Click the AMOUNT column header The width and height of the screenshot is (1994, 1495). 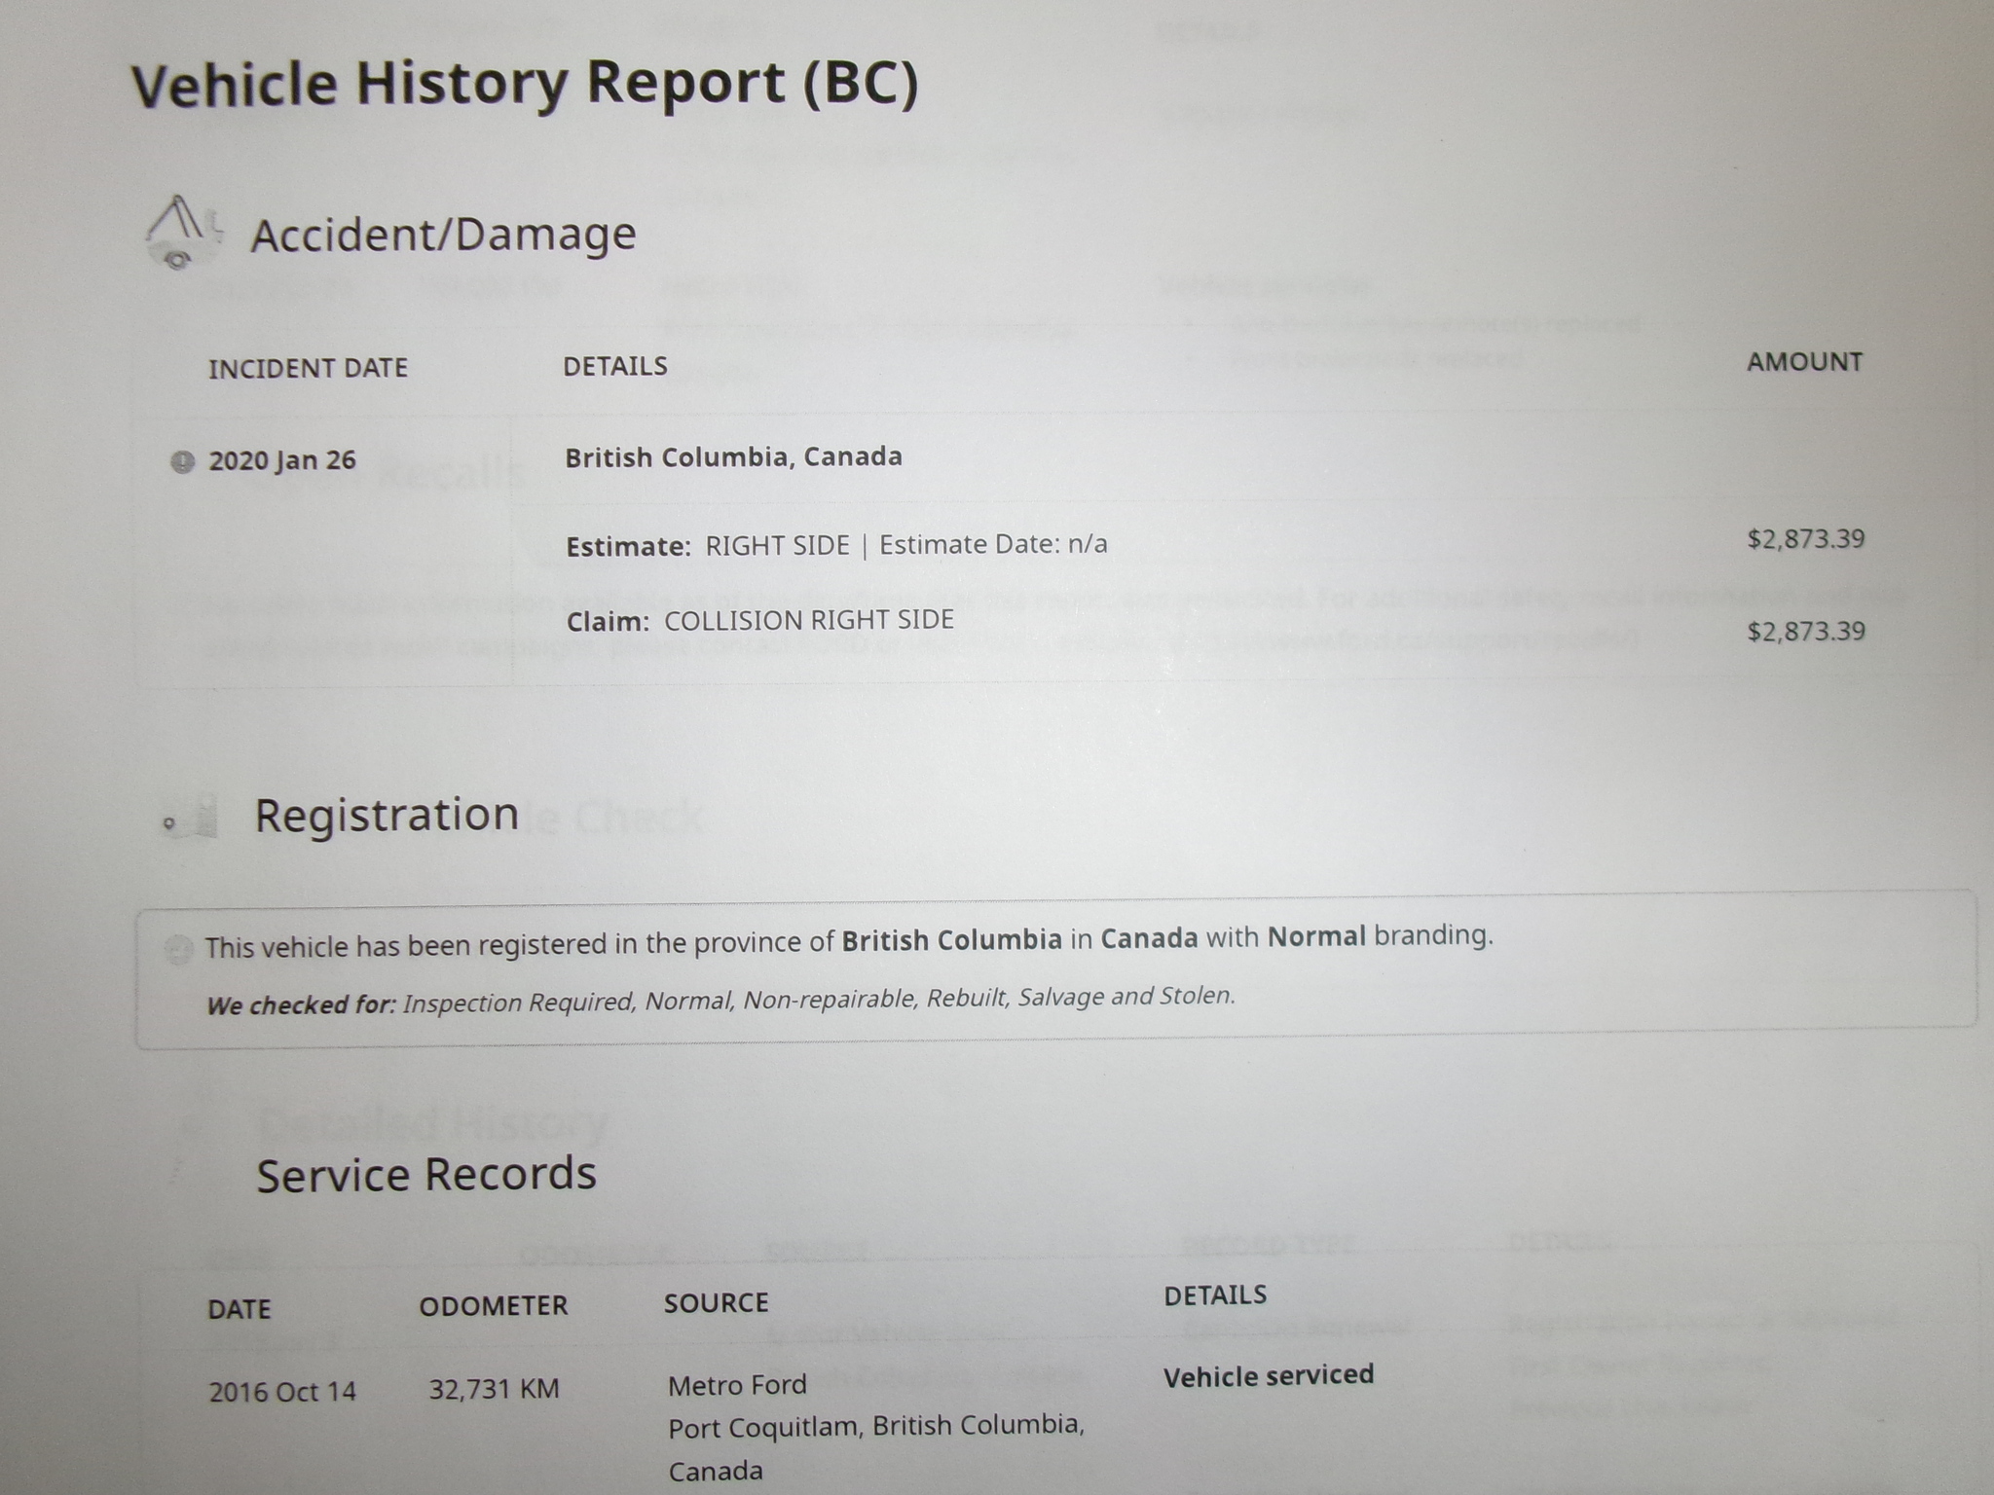coord(1803,362)
